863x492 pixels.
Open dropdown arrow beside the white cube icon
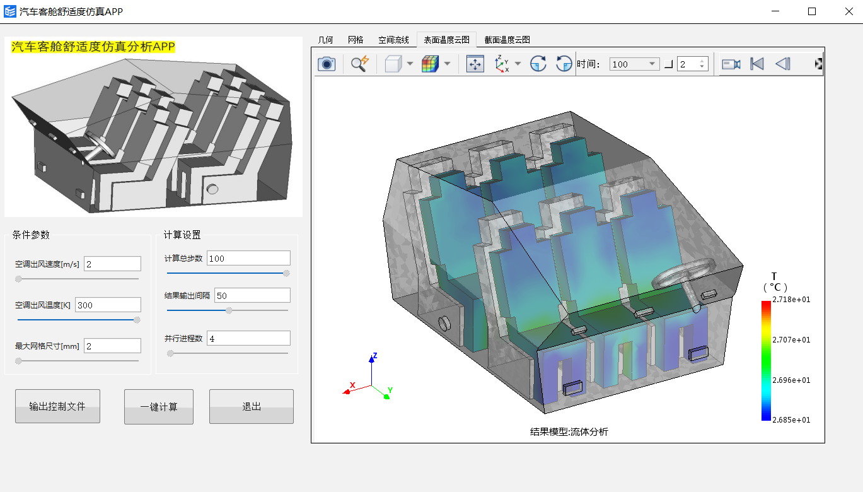pos(410,64)
